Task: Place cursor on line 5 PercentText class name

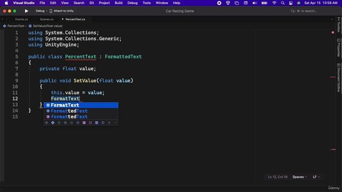Action: click(x=81, y=57)
